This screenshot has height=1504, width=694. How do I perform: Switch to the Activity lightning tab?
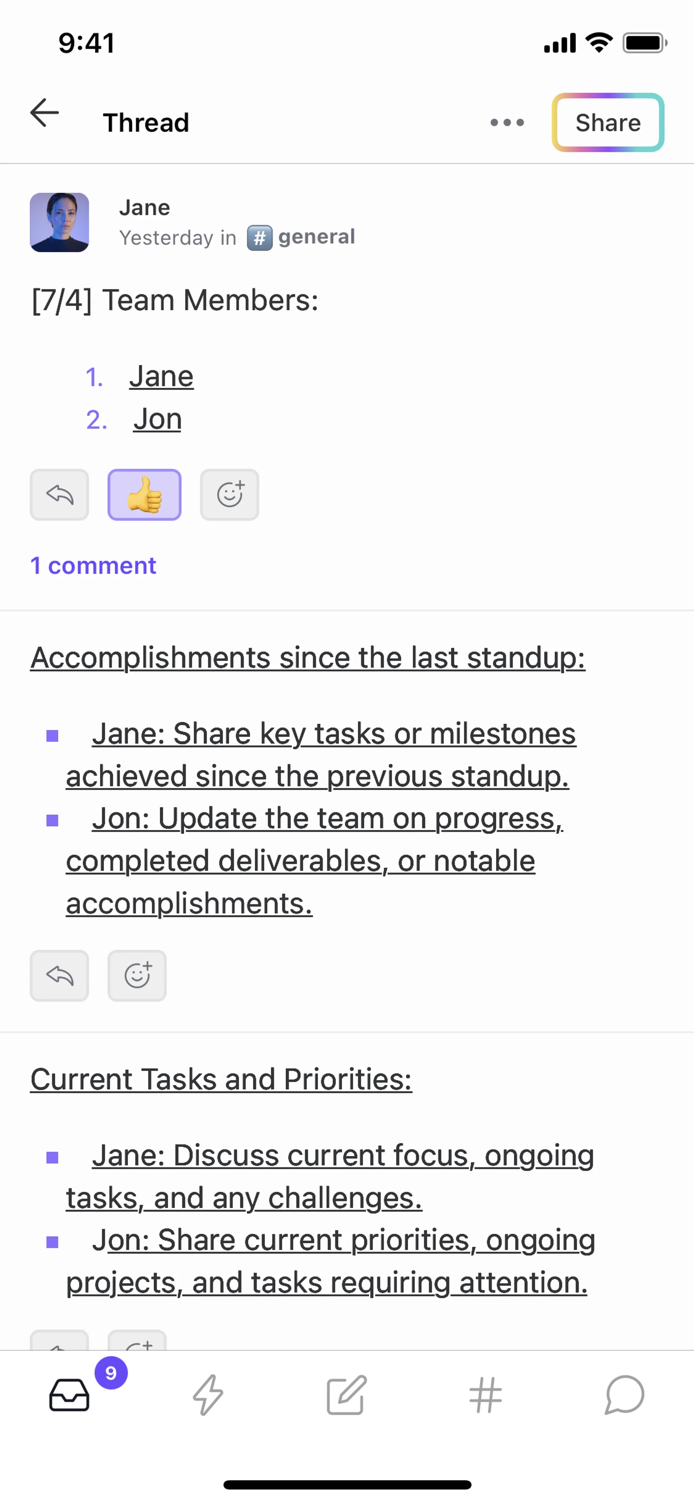coord(208,1394)
